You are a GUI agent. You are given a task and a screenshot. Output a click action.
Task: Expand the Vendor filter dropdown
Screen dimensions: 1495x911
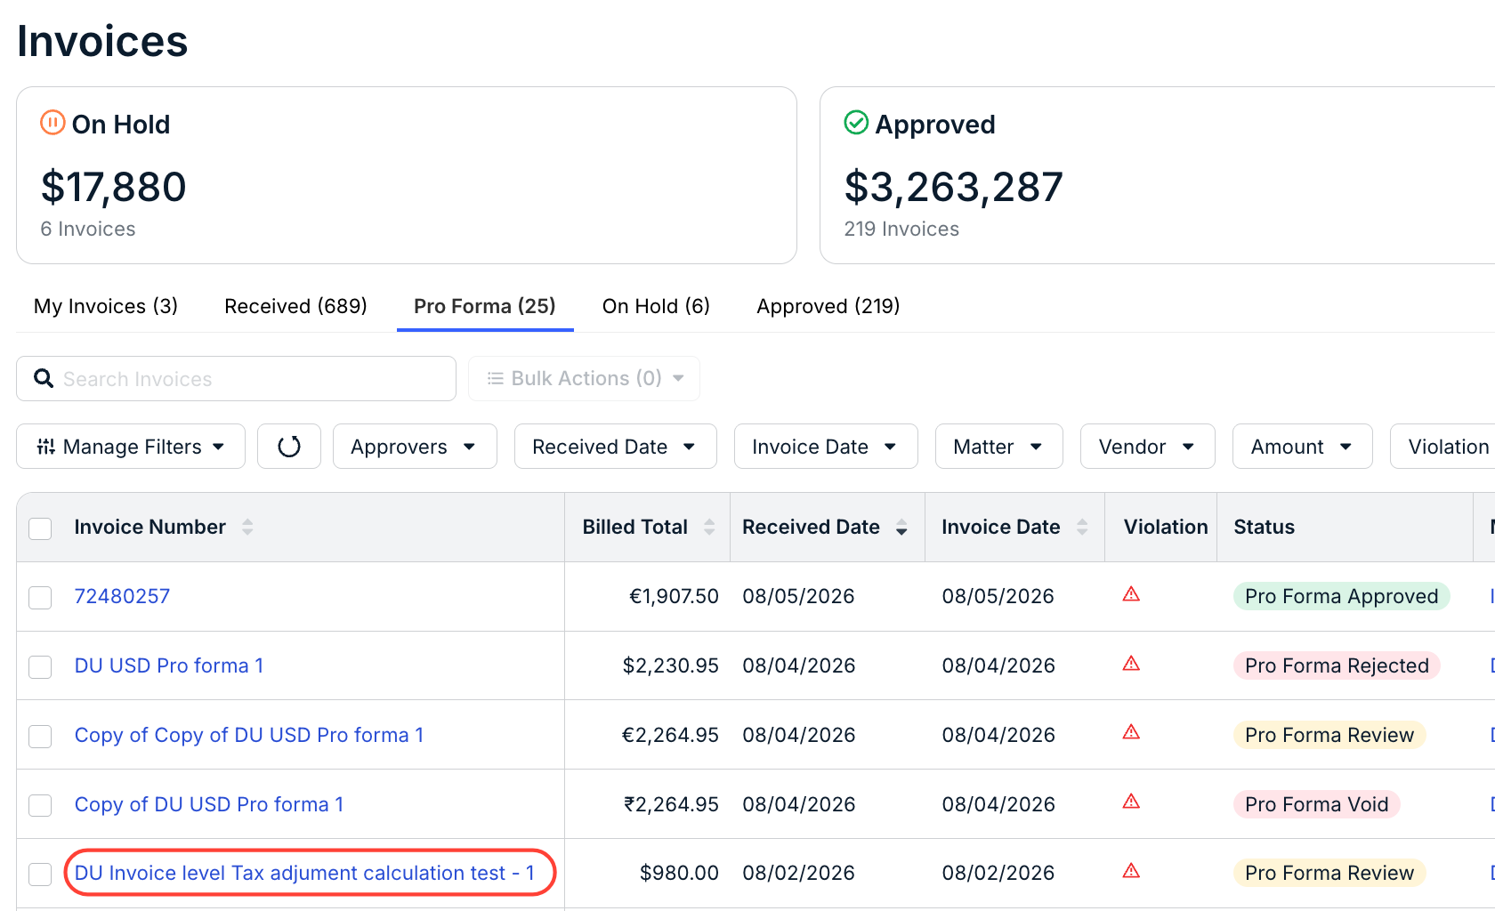(1147, 447)
